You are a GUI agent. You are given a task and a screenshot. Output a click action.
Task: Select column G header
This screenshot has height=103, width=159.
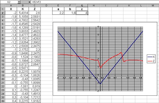coord(82,5)
